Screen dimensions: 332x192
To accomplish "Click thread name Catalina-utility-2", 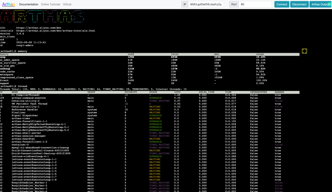I will 26,101.
